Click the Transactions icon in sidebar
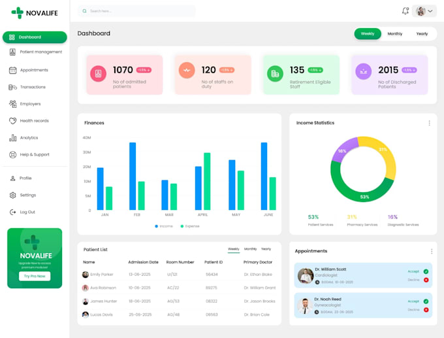This screenshot has height=338, width=444. [13, 87]
